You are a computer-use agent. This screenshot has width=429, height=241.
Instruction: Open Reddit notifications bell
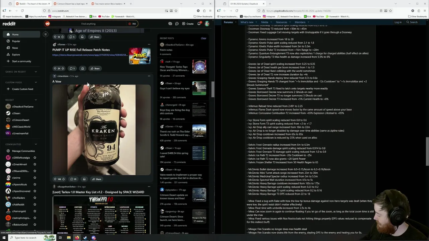[x=199, y=24]
